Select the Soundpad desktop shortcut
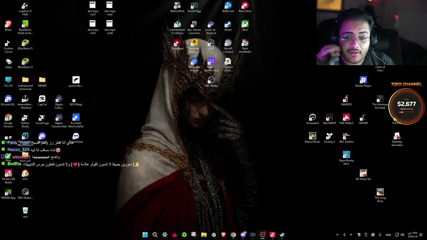 [x=177, y=44]
